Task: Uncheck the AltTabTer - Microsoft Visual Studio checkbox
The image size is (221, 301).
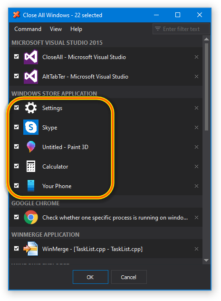Action: [x=17, y=76]
